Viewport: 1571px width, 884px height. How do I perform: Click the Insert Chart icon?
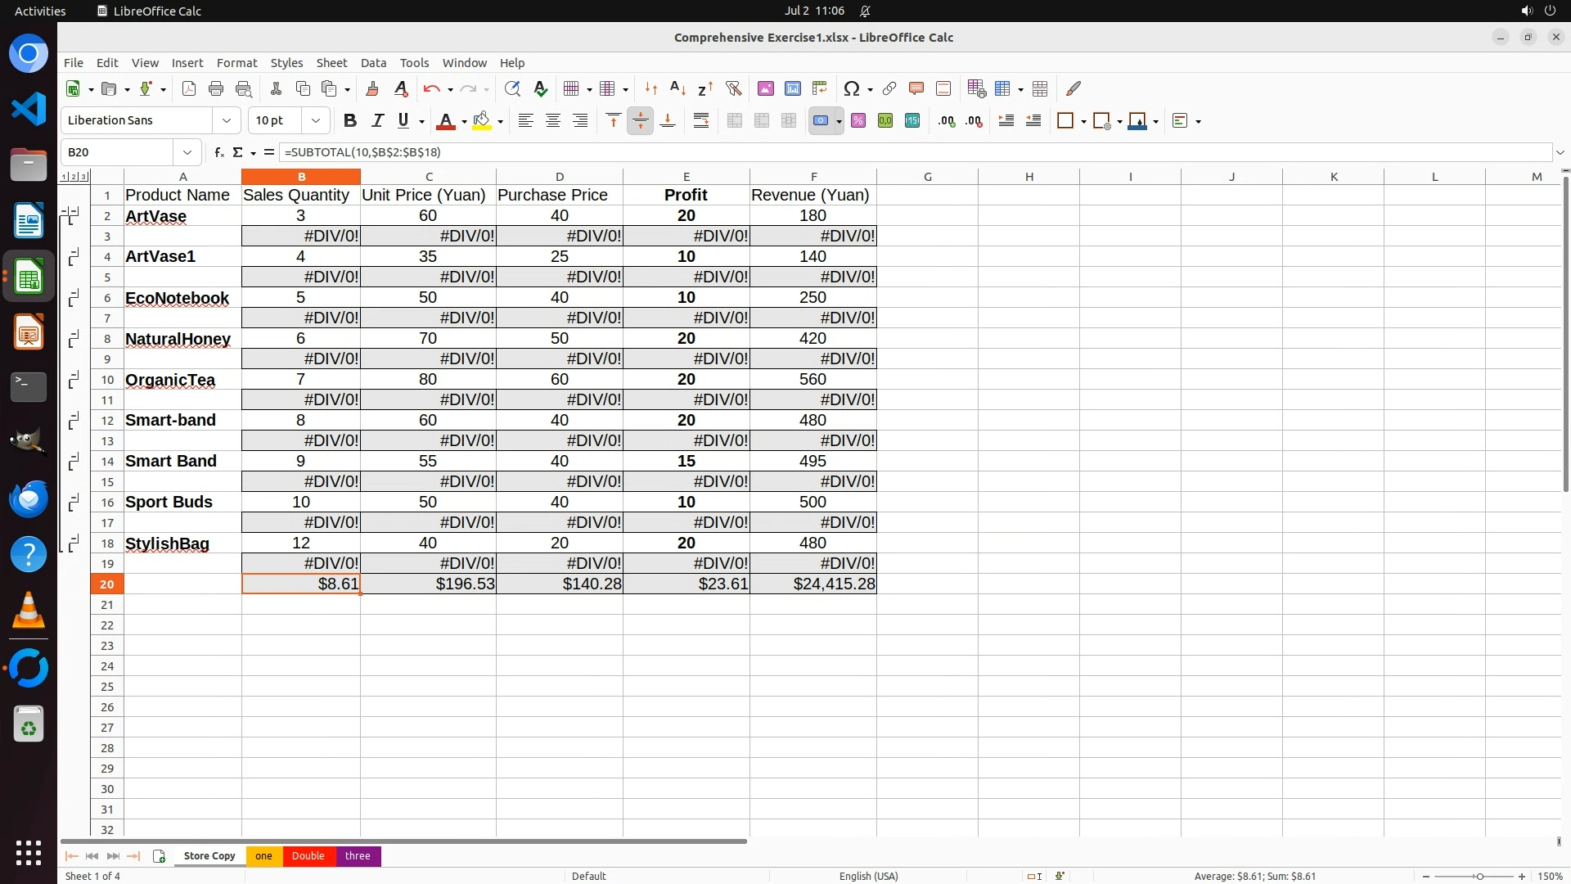pos(792,88)
